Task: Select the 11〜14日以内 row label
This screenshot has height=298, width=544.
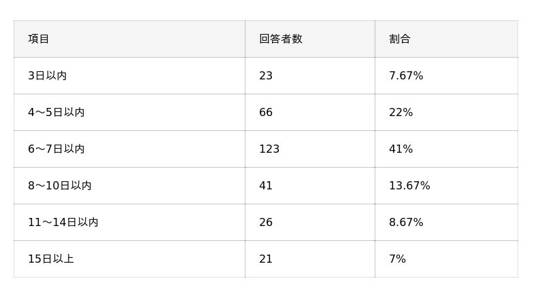Action: 63,223
